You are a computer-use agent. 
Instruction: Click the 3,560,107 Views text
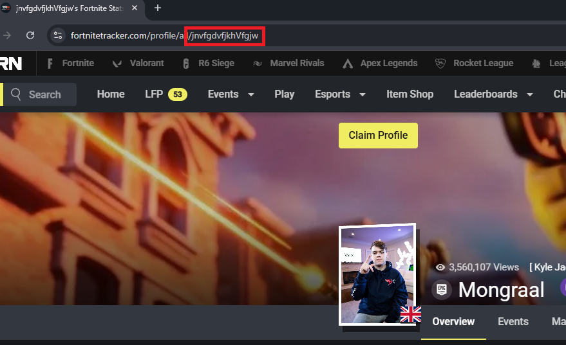coord(484,267)
